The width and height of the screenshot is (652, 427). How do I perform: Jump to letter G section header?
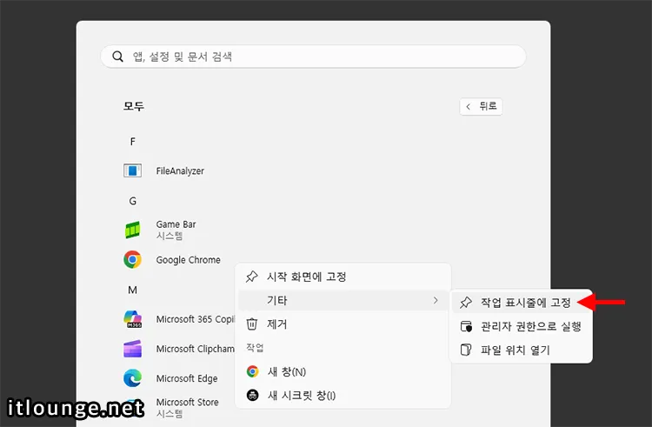[133, 201]
